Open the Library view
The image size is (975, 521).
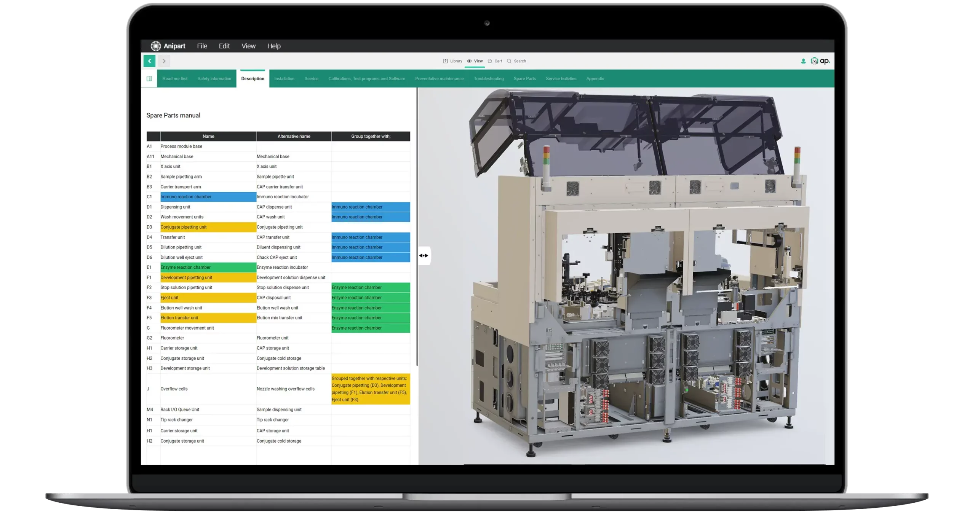point(452,61)
